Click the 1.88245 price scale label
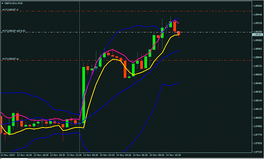264x159 pixels. [257, 100]
